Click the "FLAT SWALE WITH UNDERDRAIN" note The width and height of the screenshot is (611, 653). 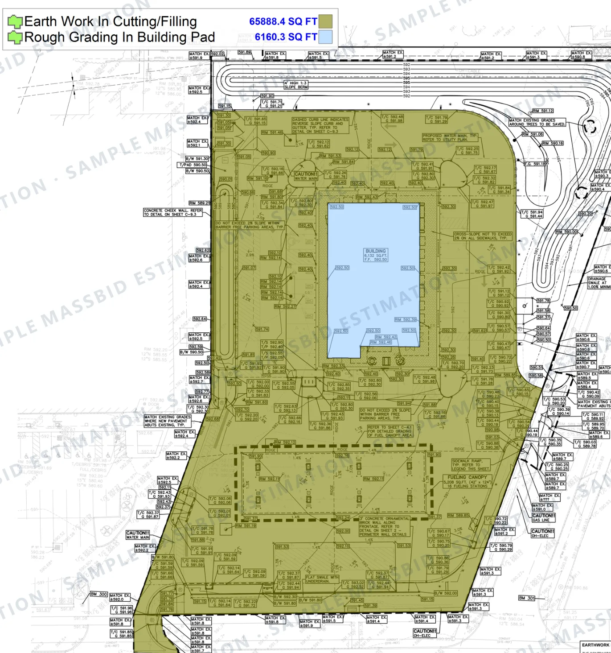tap(322, 579)
